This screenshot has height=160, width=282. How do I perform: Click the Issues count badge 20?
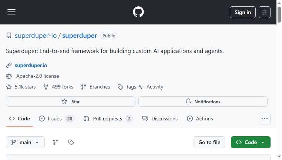pyautogui.click(x=70, y=119)
